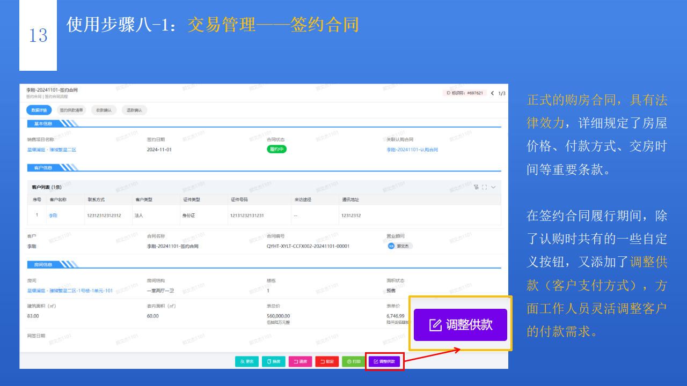The width and height of the screenshot is (687, 386).
Task: Return to the 数据详情 tab
Action: click(x=40, y=110)
